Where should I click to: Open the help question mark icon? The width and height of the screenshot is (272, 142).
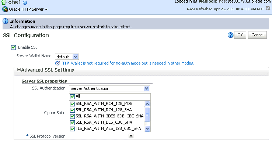coord(230,35)
